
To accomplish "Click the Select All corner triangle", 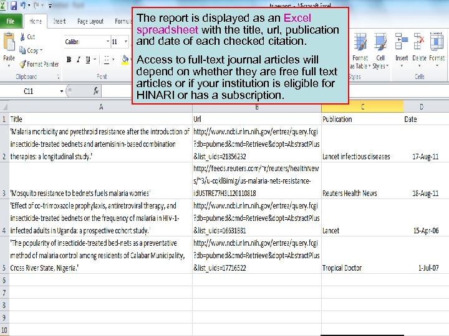I will click(4, 107).
